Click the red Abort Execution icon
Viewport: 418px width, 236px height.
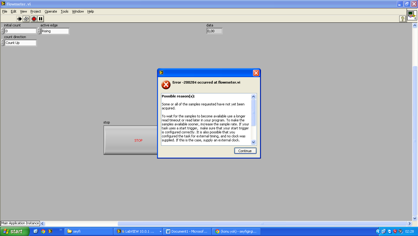tap(34, 19)
